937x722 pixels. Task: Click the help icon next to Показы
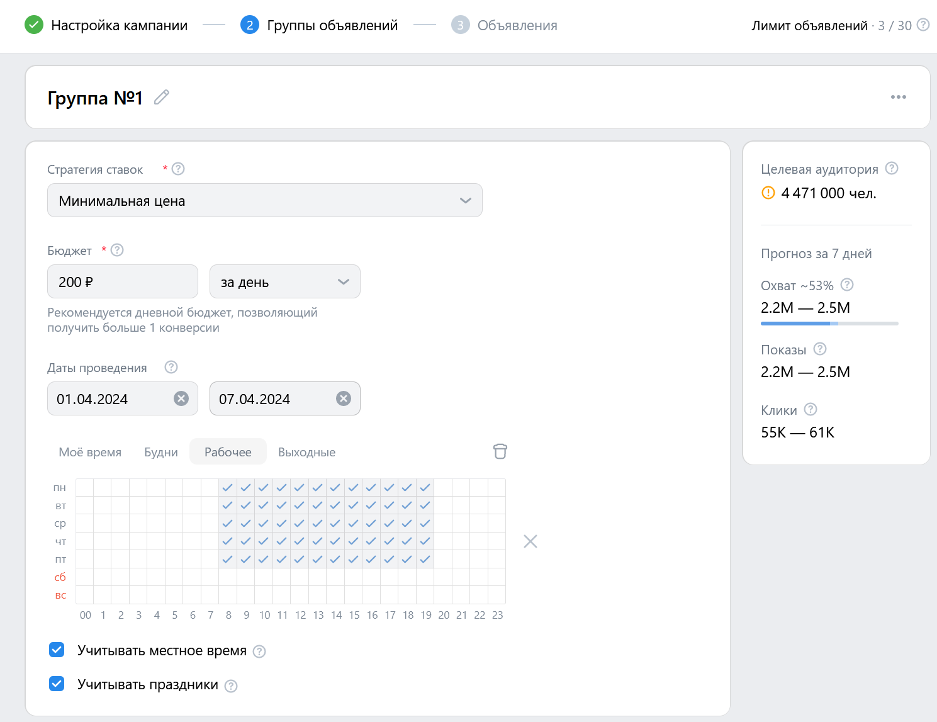pyautogui.click(x=820, y=349)
